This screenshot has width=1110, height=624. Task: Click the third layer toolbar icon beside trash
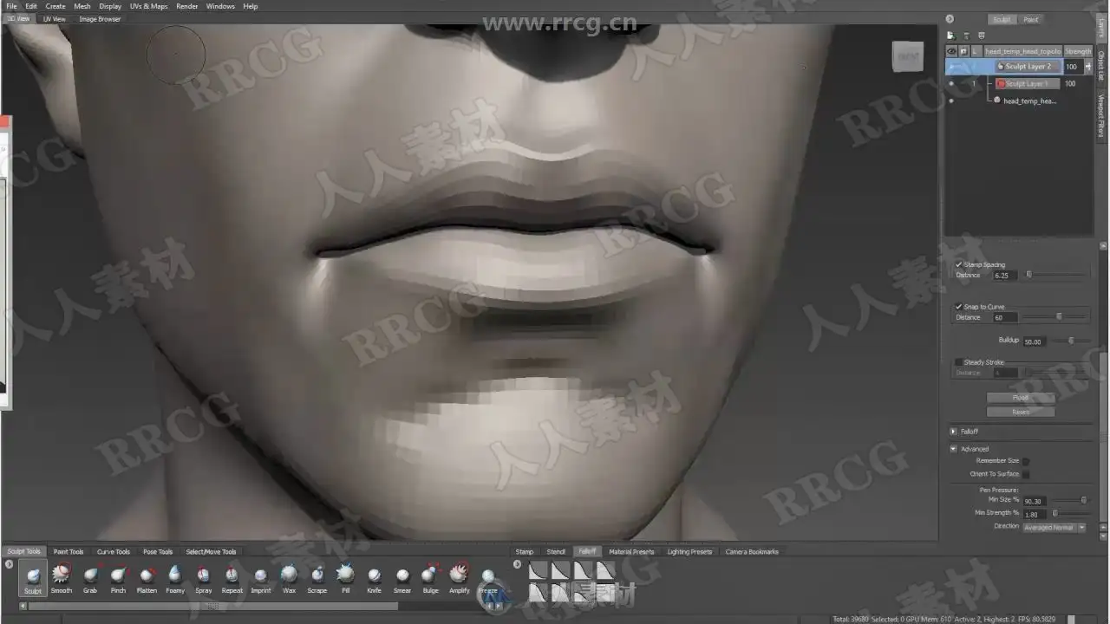(982, 36)
